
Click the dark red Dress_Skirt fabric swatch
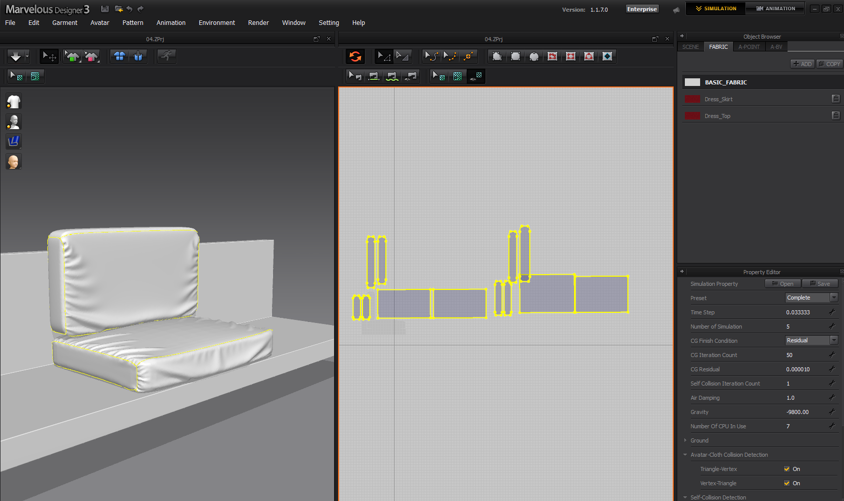click(x=692, y=99)
